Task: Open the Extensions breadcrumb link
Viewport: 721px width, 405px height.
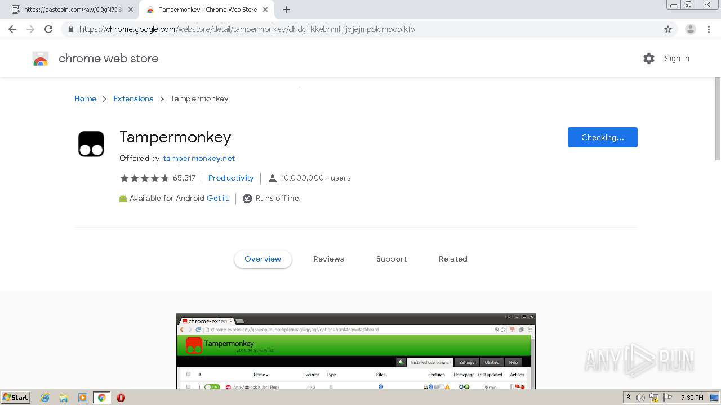Action: (x=133, y=98)
